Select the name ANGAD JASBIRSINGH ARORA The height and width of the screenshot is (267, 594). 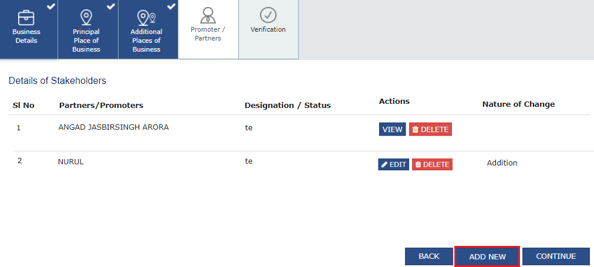(113, 127)
